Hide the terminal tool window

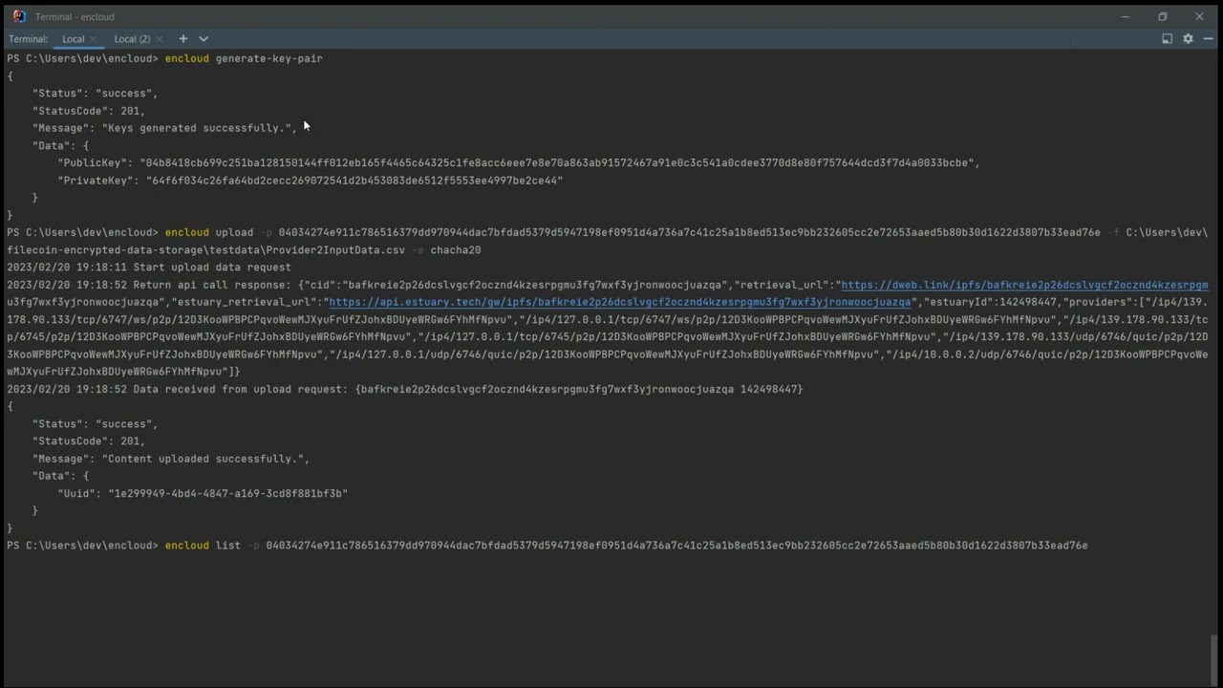click(1208, 39)
